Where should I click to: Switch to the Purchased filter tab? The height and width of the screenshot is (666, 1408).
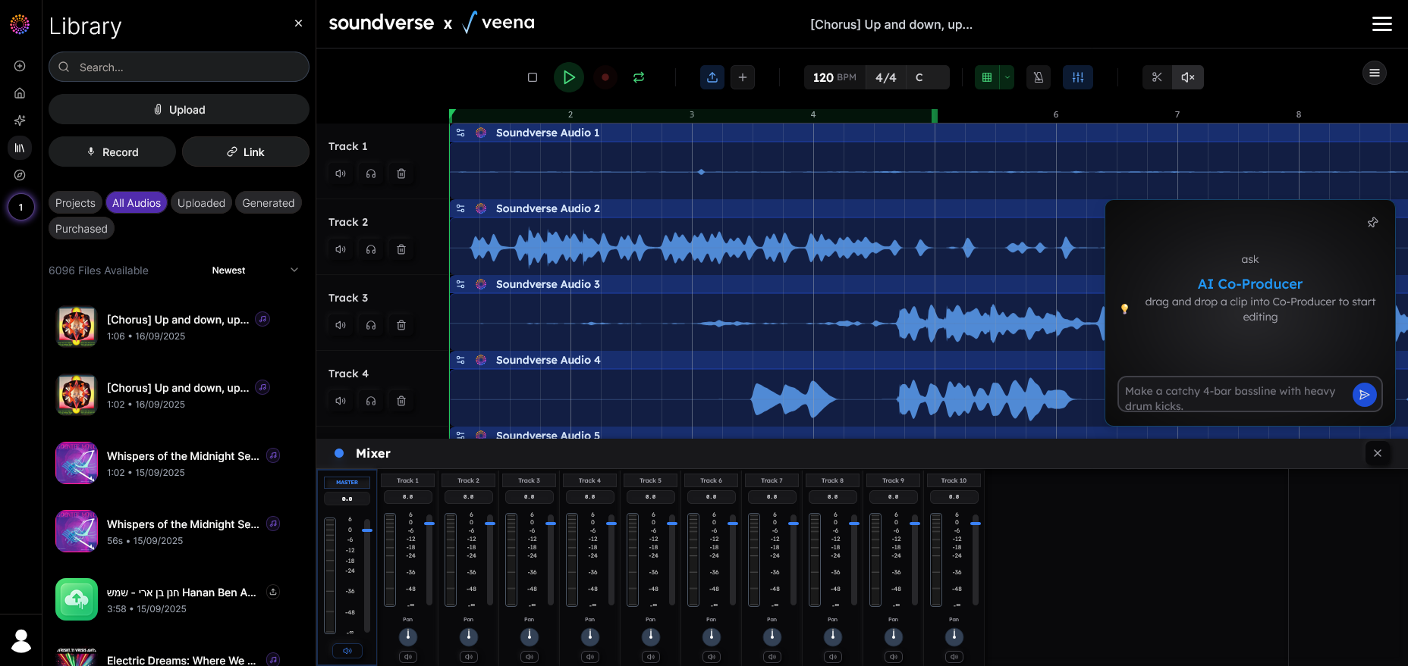pos(81,229)
